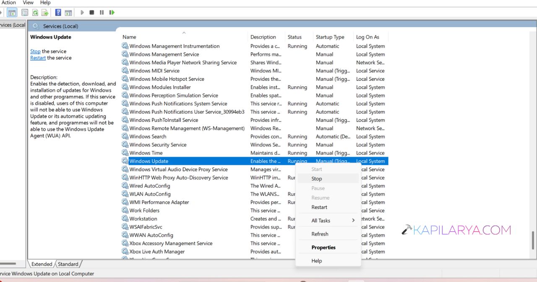Select Services (Local) in the console tree
This screenshot has width=537, height=282.
tap(13, 25)
